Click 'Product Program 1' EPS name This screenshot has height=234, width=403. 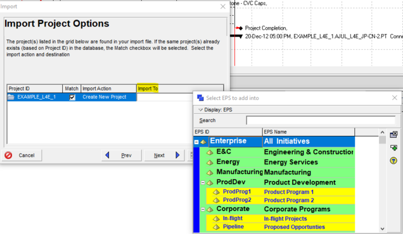click(x=289, y=192)
